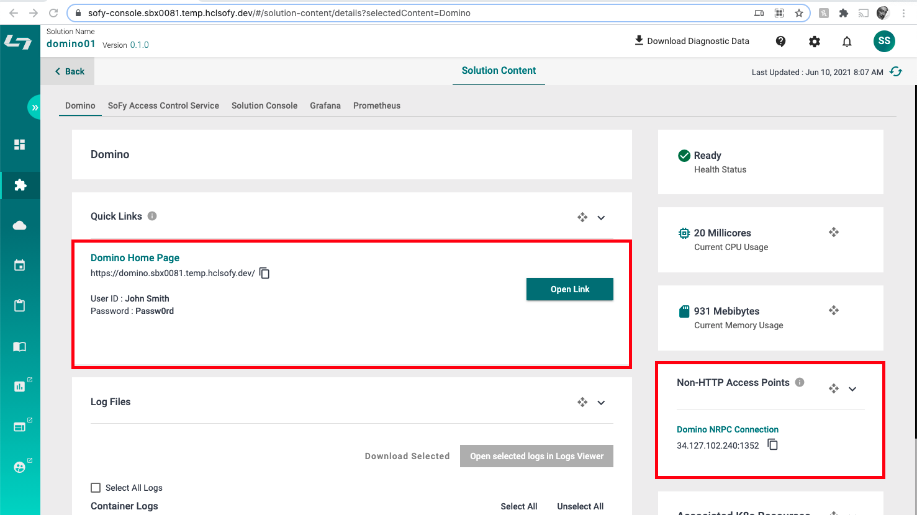This screenshot has height=515, width=917.
Task: Click the move handle on Memory Usage card
Action: click(834, 310)
